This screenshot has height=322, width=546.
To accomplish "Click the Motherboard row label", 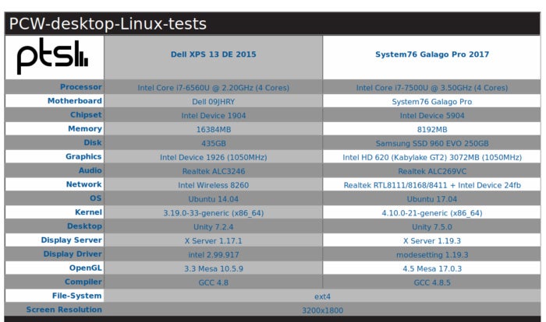I will [x=75, y=101].
